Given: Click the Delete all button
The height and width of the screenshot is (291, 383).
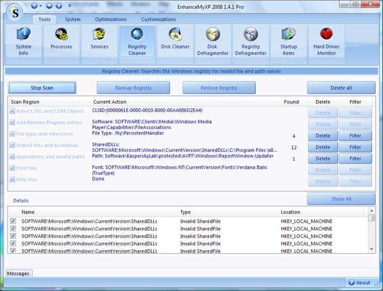Looking at the screenshot, I should point(341,88).
